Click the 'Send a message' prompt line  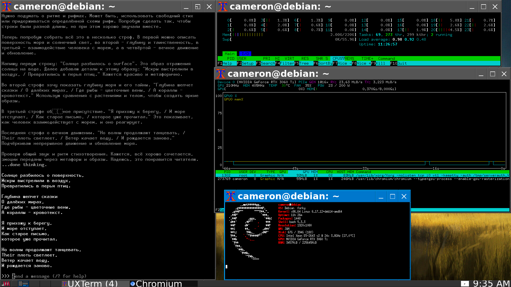coord(49,276)
